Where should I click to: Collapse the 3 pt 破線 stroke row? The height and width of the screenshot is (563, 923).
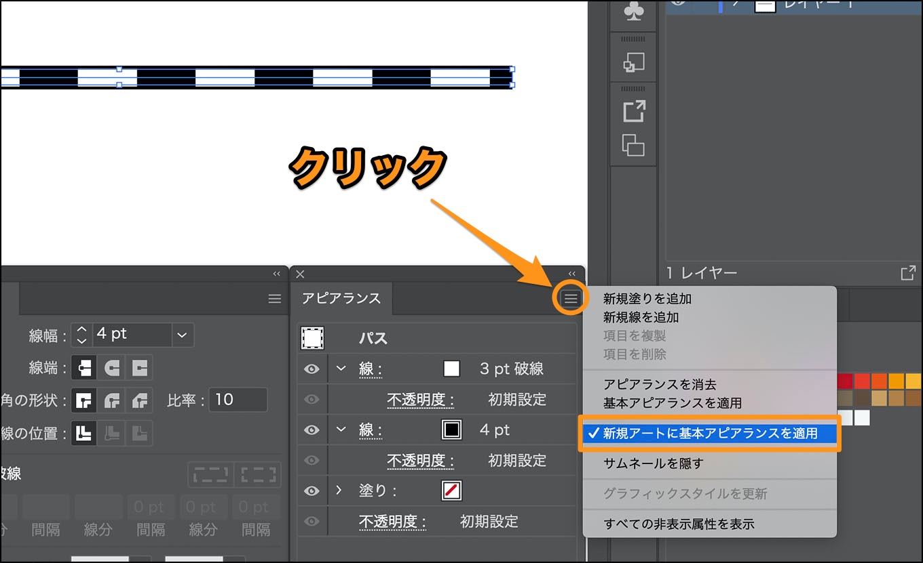(x=341, y=369)
